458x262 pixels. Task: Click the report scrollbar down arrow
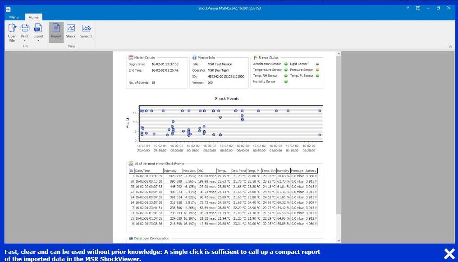point(339,241)
